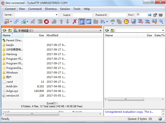The height and width of the screenshot is (123, 166).
Task: Select the Hanlong folder
Action: coord(10,54)
